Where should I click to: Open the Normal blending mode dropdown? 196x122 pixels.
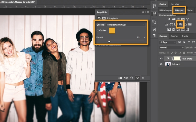171,47
